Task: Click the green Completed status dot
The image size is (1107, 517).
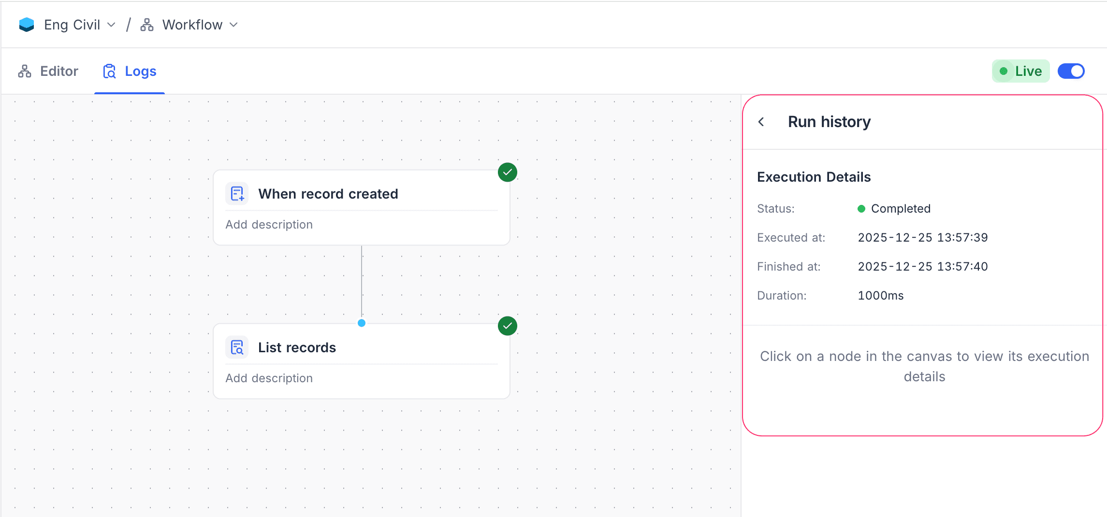Action: [x=861, y=208]
